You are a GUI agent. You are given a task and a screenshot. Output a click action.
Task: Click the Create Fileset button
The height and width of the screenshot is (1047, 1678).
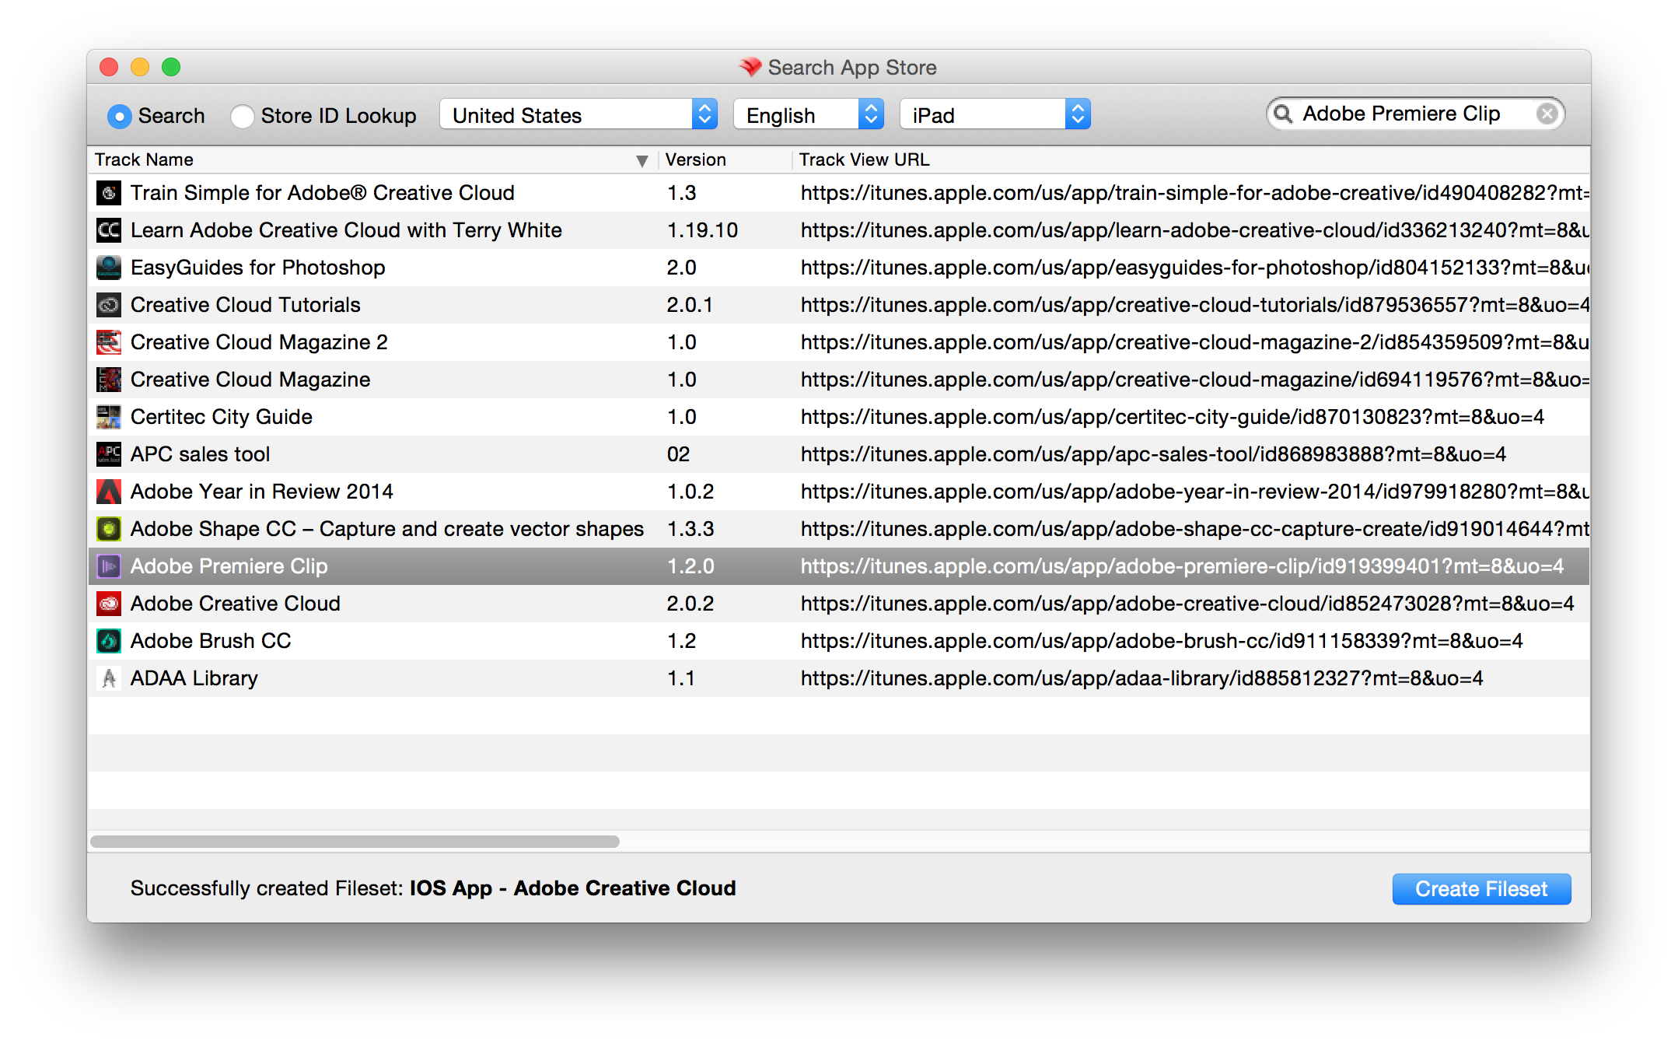point(1480,888)
